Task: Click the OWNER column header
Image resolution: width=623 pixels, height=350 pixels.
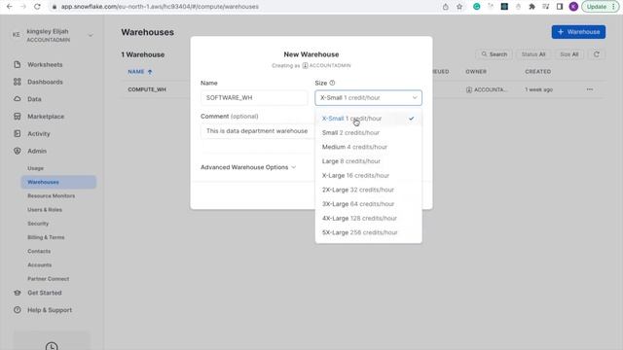Action: (476, 72)
